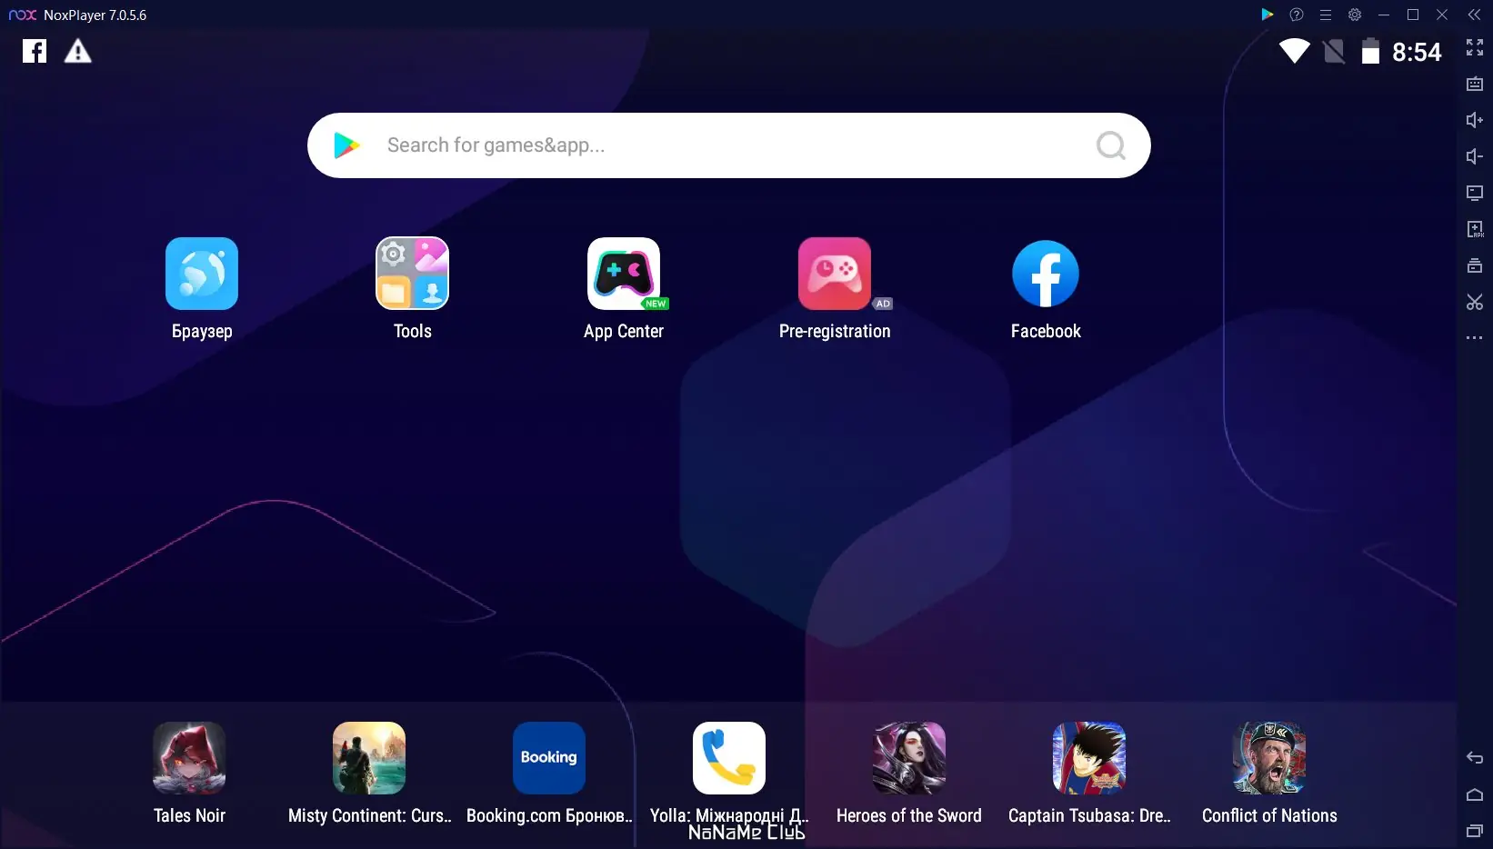Open the Pre-registration app
1493x849 pixels.
click(835, 274)
